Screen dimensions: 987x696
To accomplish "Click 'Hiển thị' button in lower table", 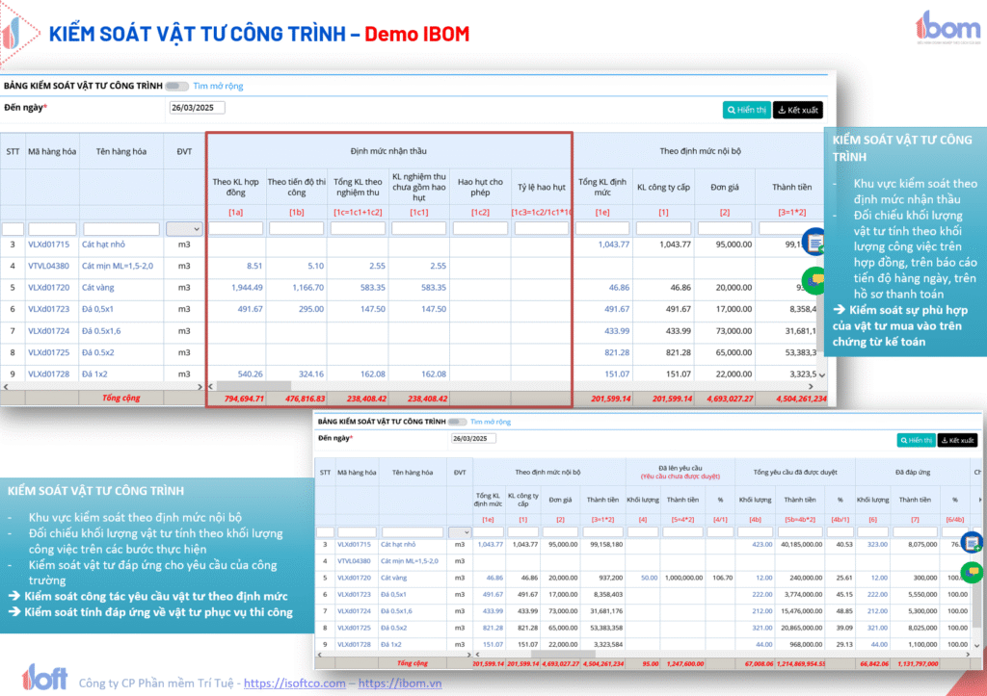I will coord(915,440).
